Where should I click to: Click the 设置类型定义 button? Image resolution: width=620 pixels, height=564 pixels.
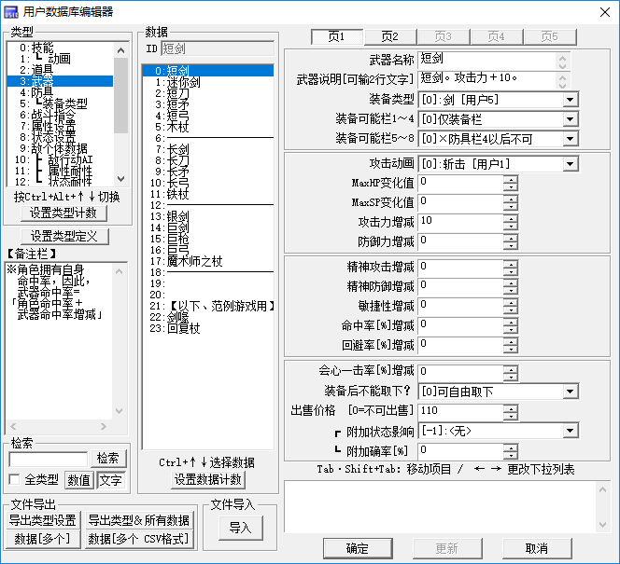tap(64, 237)
